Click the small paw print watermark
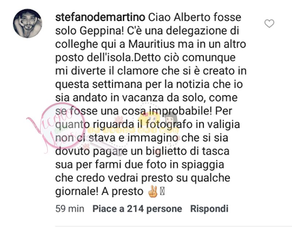This screenshot has height=235, width=292. coord(86,146)
